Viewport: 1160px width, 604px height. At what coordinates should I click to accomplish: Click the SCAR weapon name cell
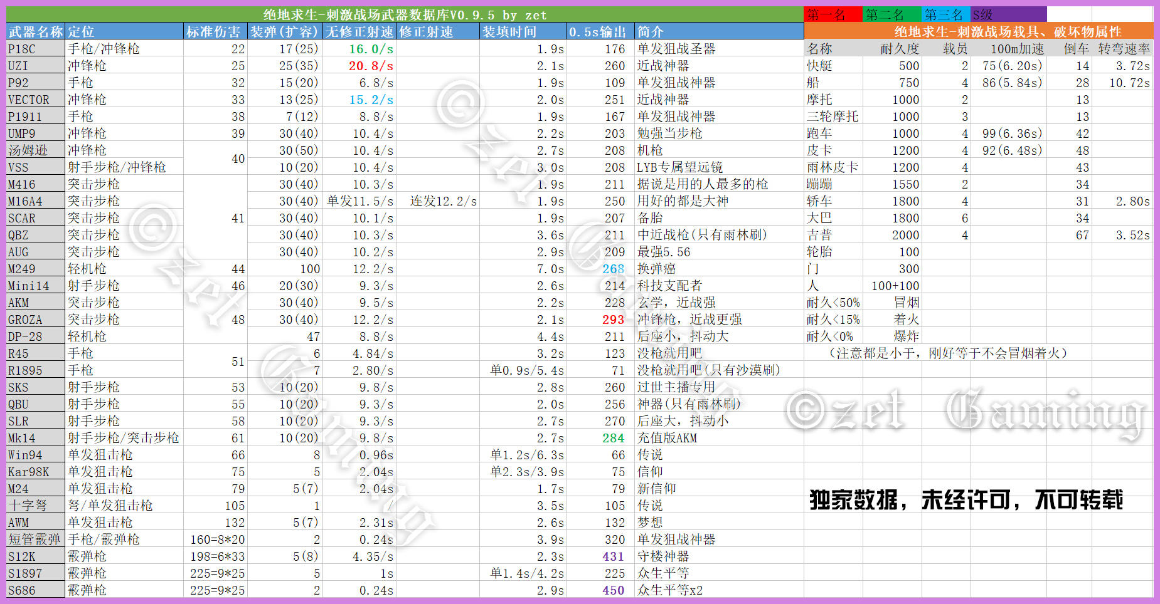tap(36, 218)
